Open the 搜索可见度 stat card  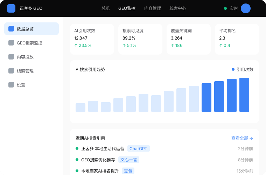coord(140,39)
